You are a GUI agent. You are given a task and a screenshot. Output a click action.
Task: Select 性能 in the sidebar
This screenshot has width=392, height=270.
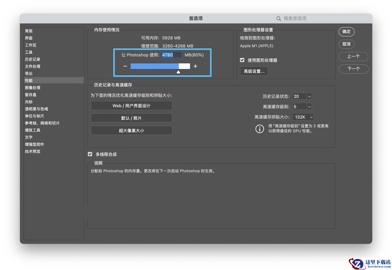point(54,80)
